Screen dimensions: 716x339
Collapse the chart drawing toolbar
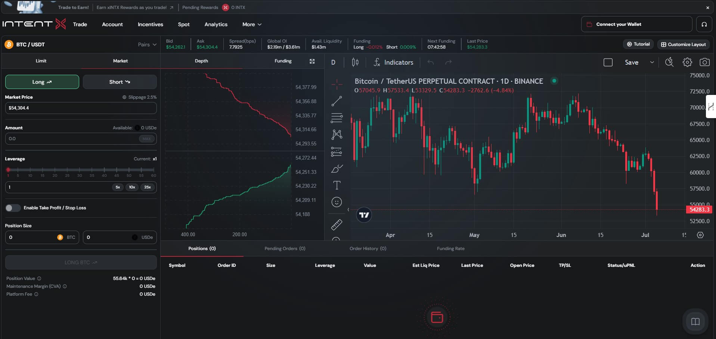click(348, 210)
